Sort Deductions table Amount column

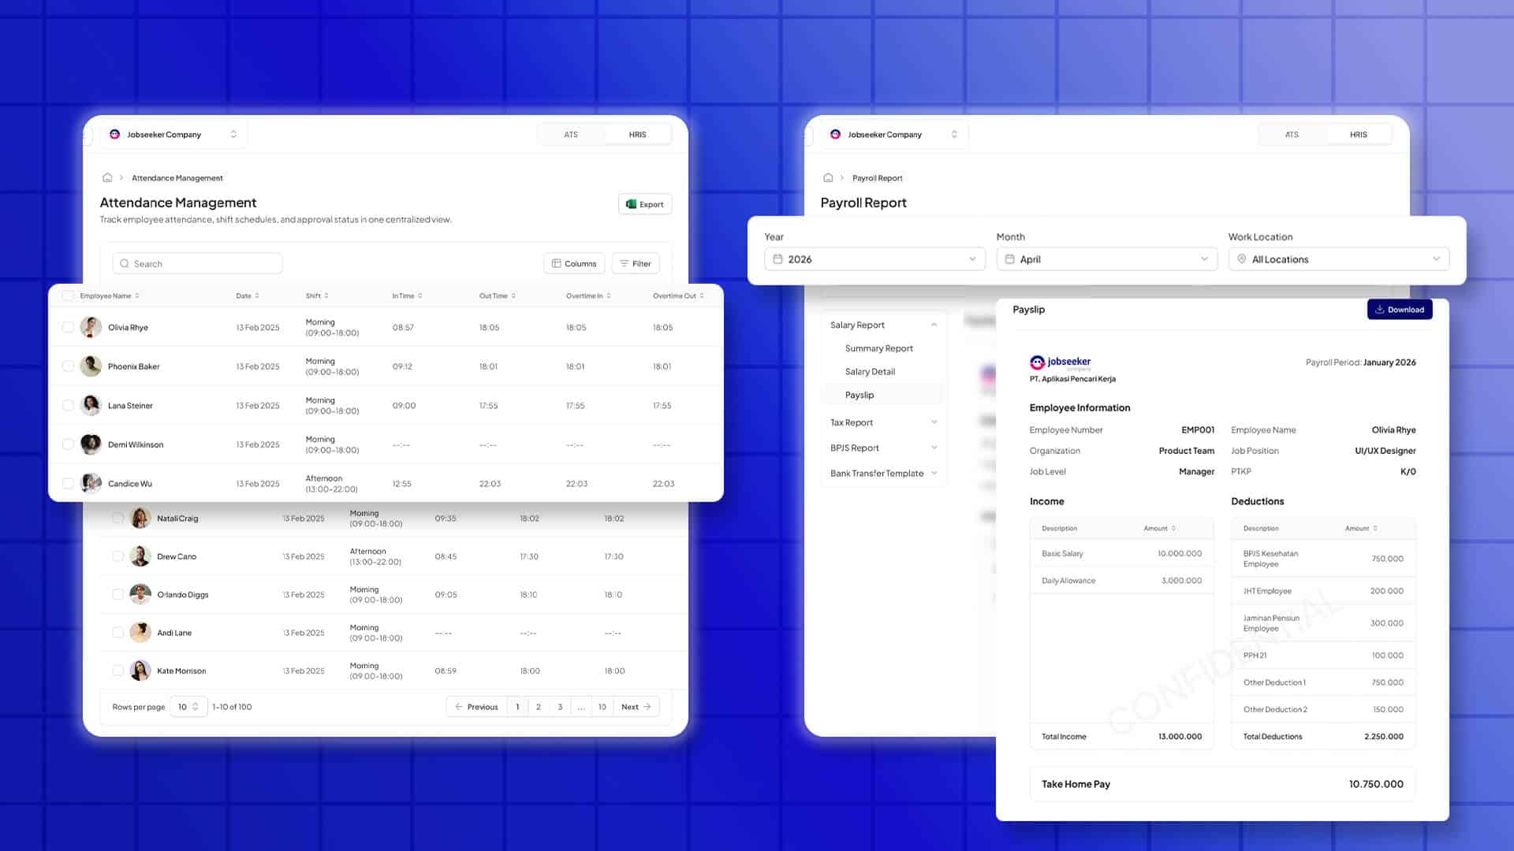1375,529
